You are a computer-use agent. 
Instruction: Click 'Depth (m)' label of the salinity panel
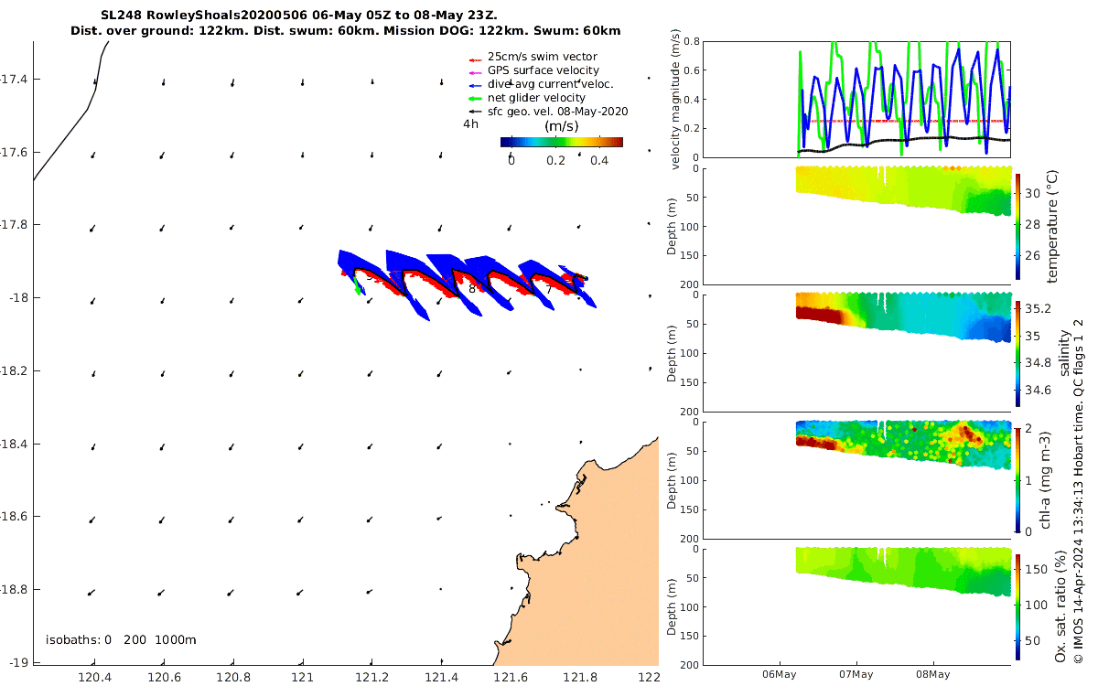click(673, 353)
